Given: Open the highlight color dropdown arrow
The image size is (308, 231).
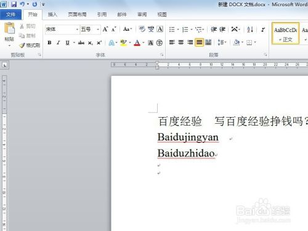Looking at the screenshot, I should coord(130,43).
